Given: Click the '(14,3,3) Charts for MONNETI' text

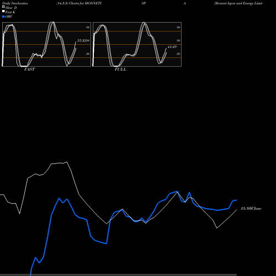Looking at the screenshot, I should [79, 3].
